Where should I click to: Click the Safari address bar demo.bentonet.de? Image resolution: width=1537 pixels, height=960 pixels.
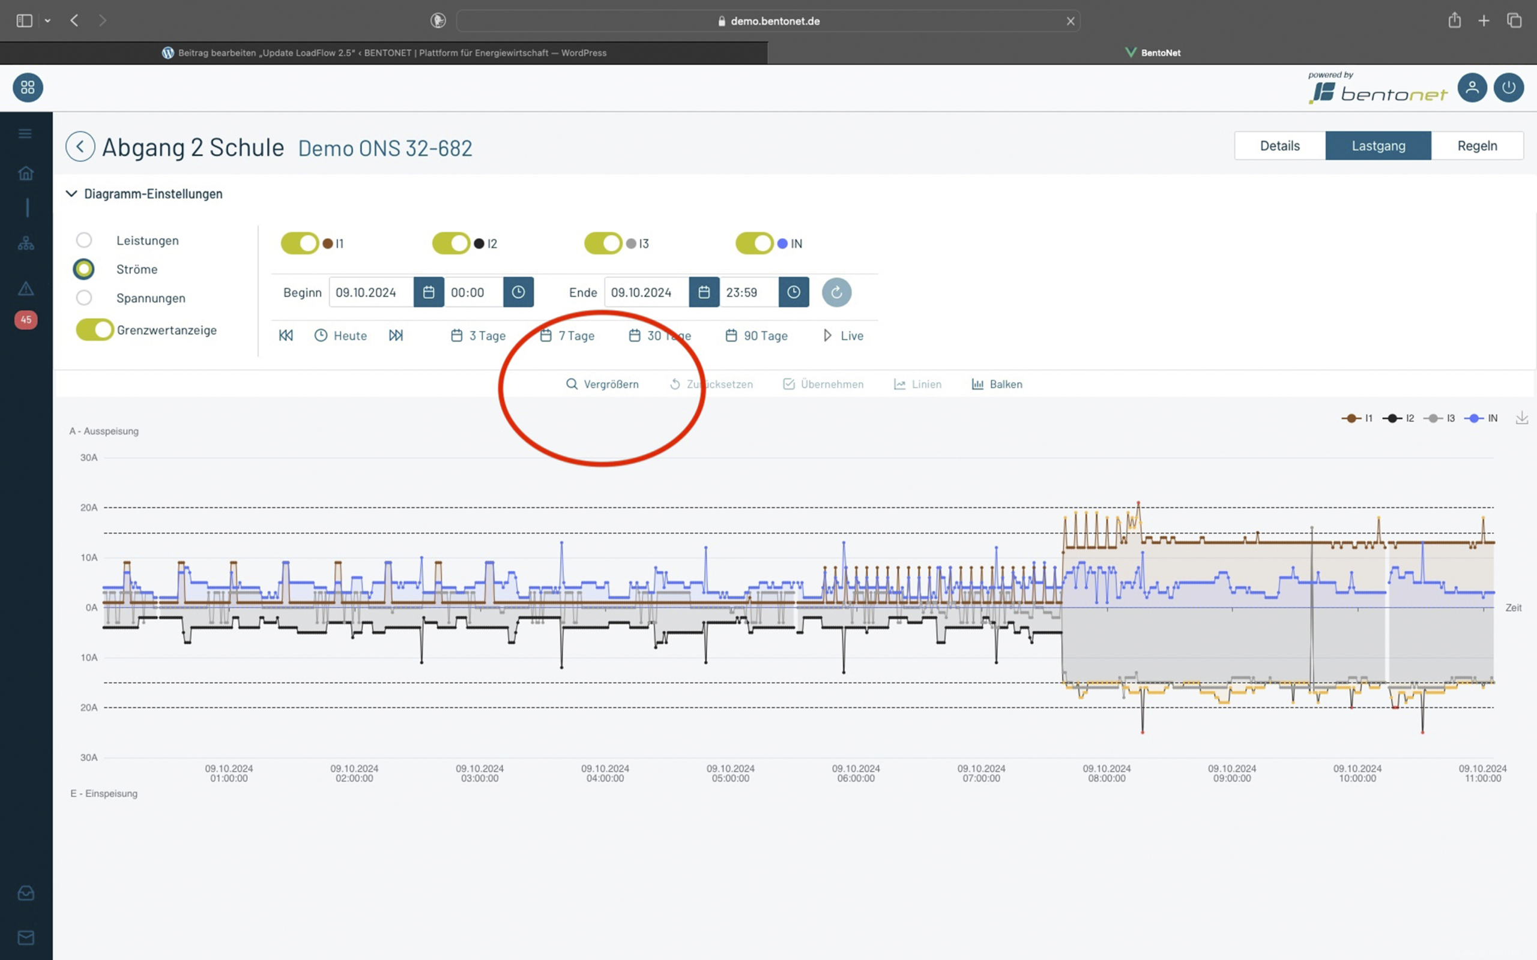[768, 21]
